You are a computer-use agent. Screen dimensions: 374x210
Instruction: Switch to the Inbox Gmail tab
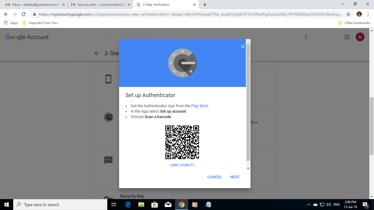point(36,5)
